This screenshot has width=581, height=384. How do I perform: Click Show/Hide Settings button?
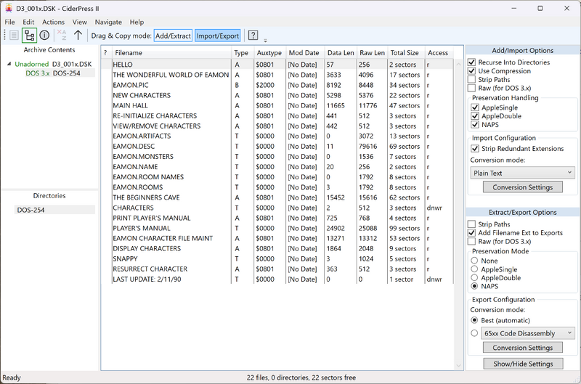coord(523,364)
